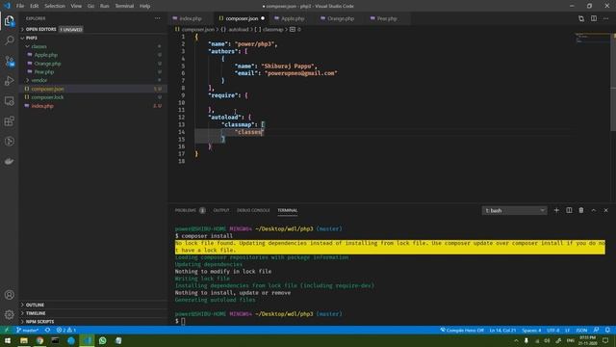Screen dimensions: 616x347
Task: Open notifications bell in status bar
Action: click(x=607, y=330)
